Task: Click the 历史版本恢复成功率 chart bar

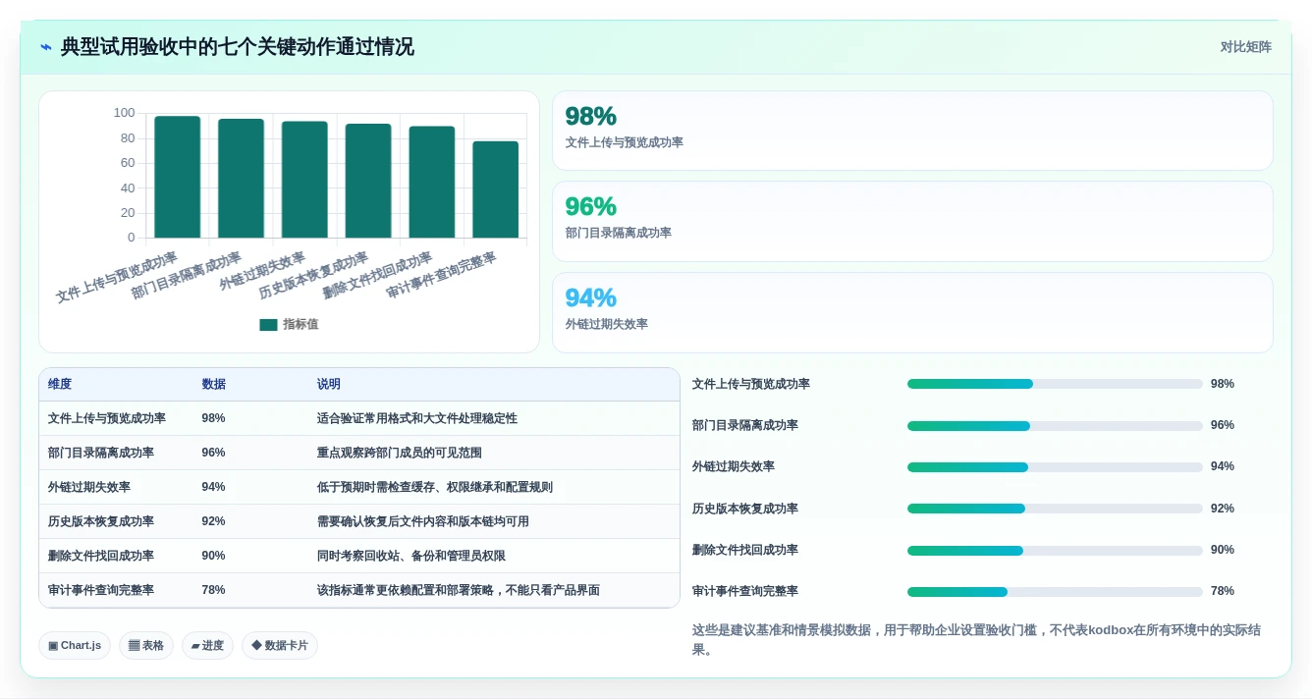Action: click(x=368, y=181)
